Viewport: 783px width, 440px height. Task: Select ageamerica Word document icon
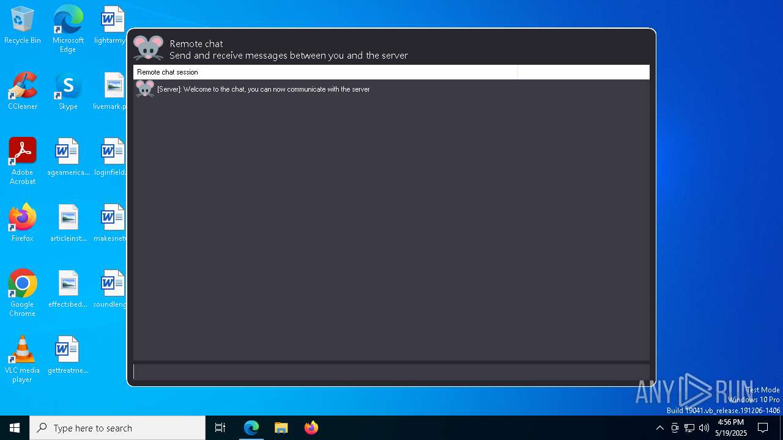tap(68, 157)
